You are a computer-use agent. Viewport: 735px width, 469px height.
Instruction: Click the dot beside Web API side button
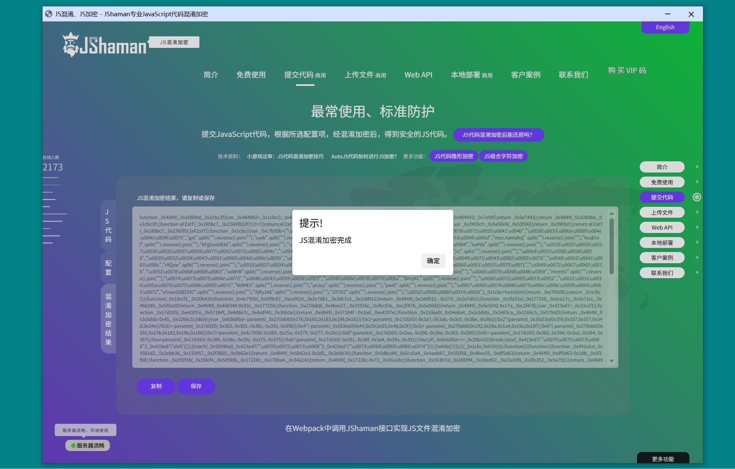point(697,227)
